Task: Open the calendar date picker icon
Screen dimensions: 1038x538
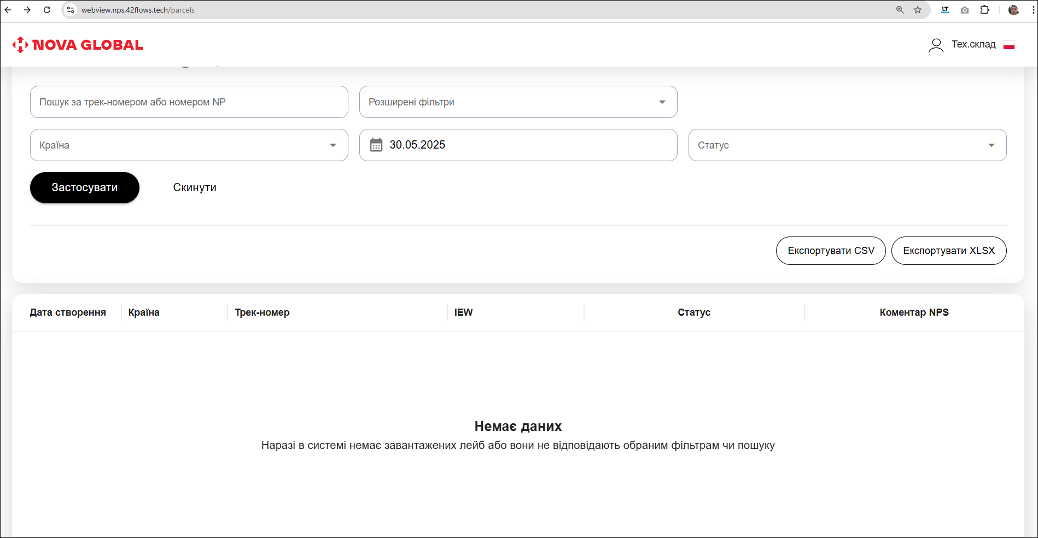Action: (x=376, y=145)
